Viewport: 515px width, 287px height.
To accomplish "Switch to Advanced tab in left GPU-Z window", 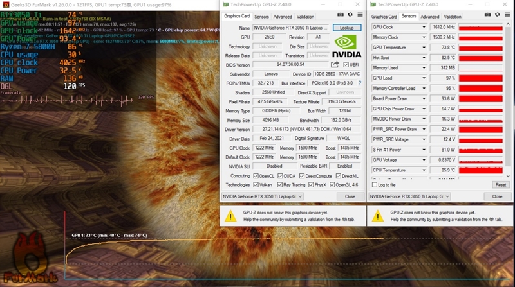I will tap(283, 17).
